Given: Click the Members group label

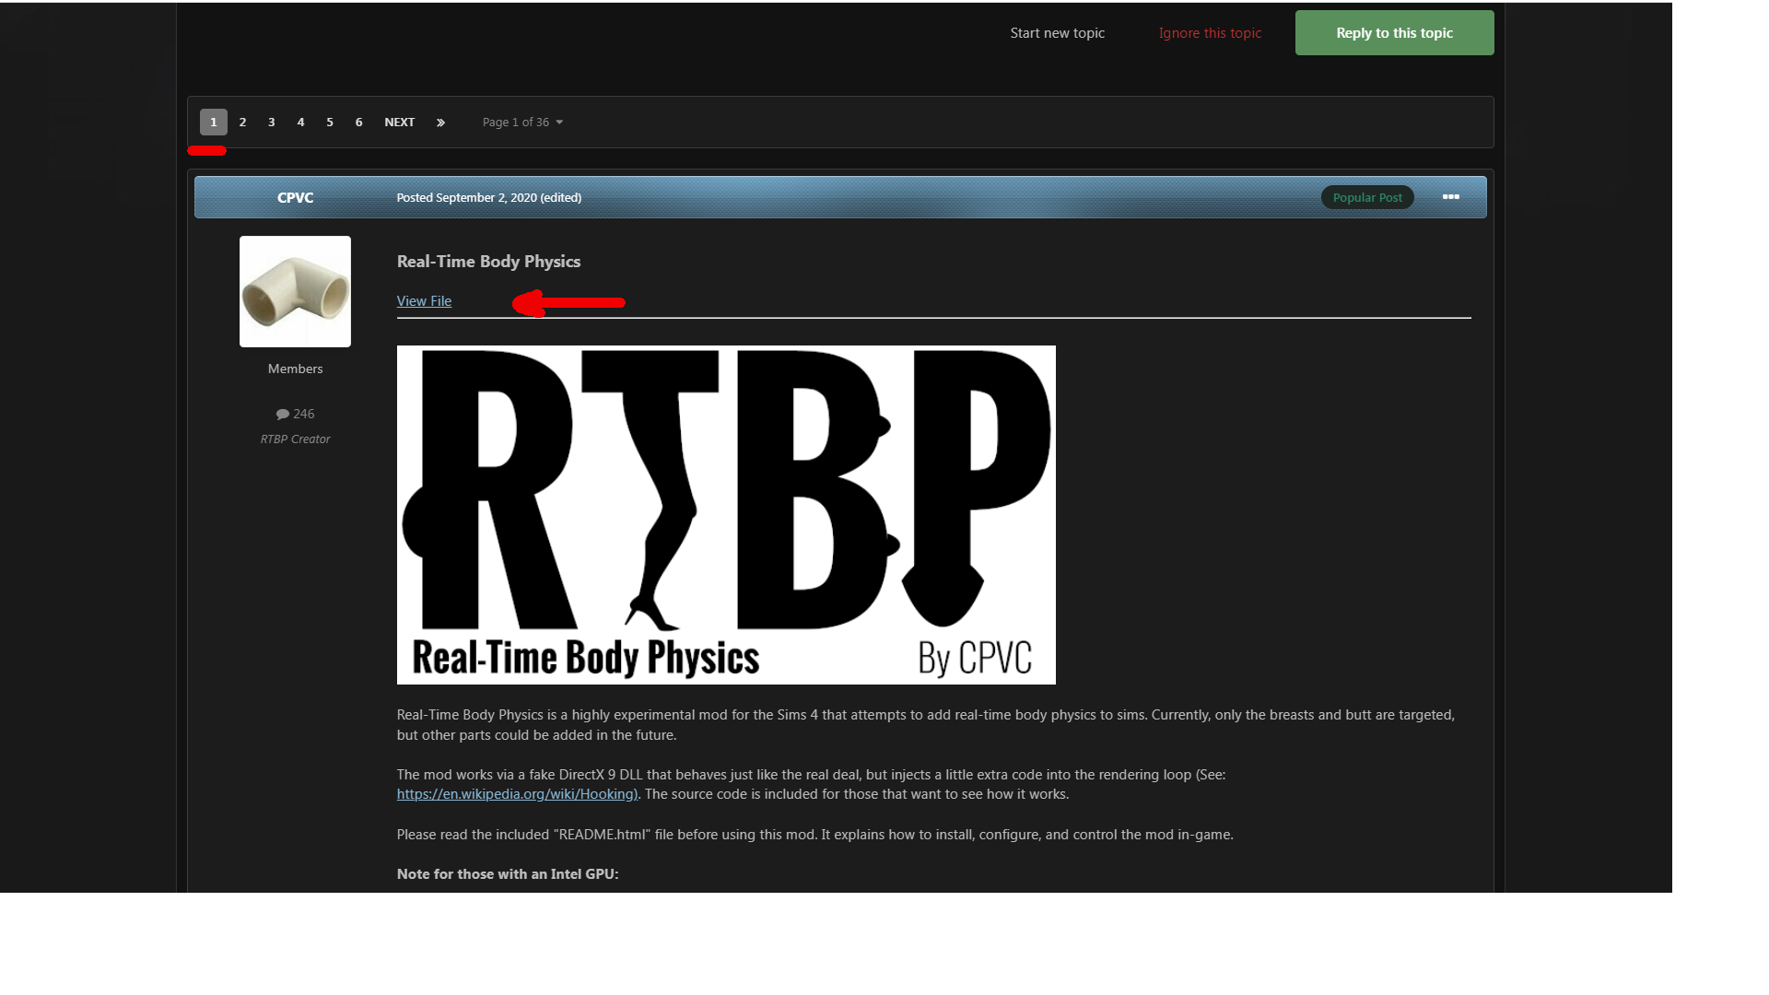Looking at the screenshot, I should pos(295,369).
